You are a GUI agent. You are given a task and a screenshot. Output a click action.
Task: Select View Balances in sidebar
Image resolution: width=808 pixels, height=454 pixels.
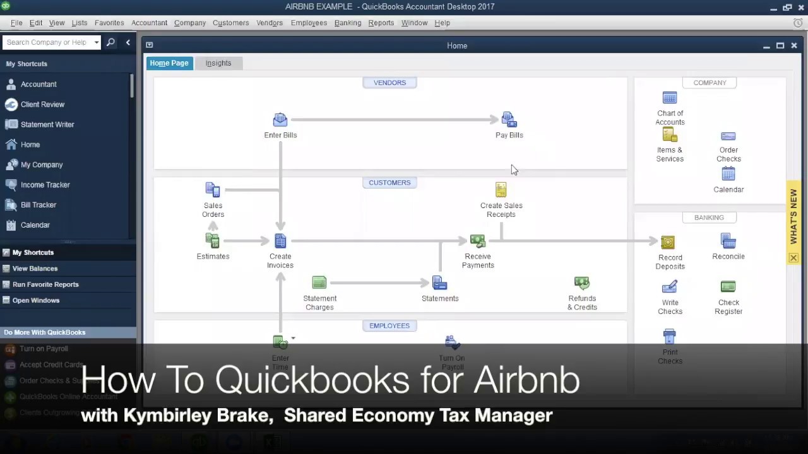pos(68,269)
